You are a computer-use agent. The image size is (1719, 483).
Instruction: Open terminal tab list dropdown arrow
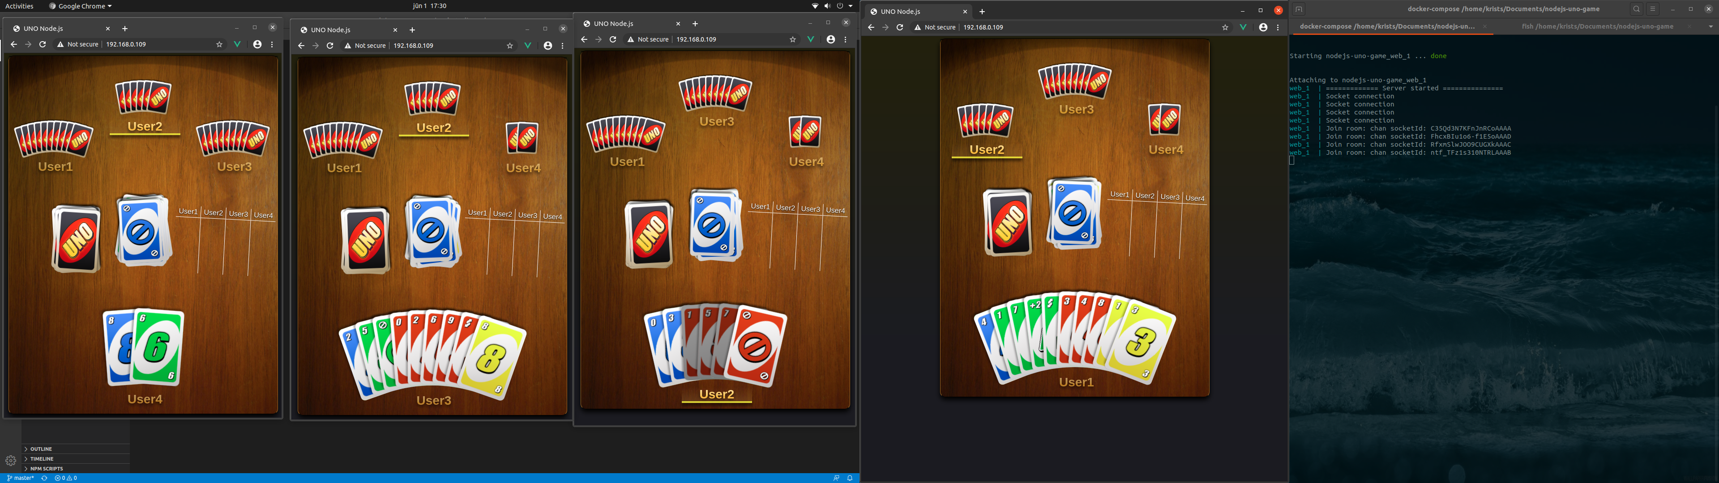[x=1711, y=27]
